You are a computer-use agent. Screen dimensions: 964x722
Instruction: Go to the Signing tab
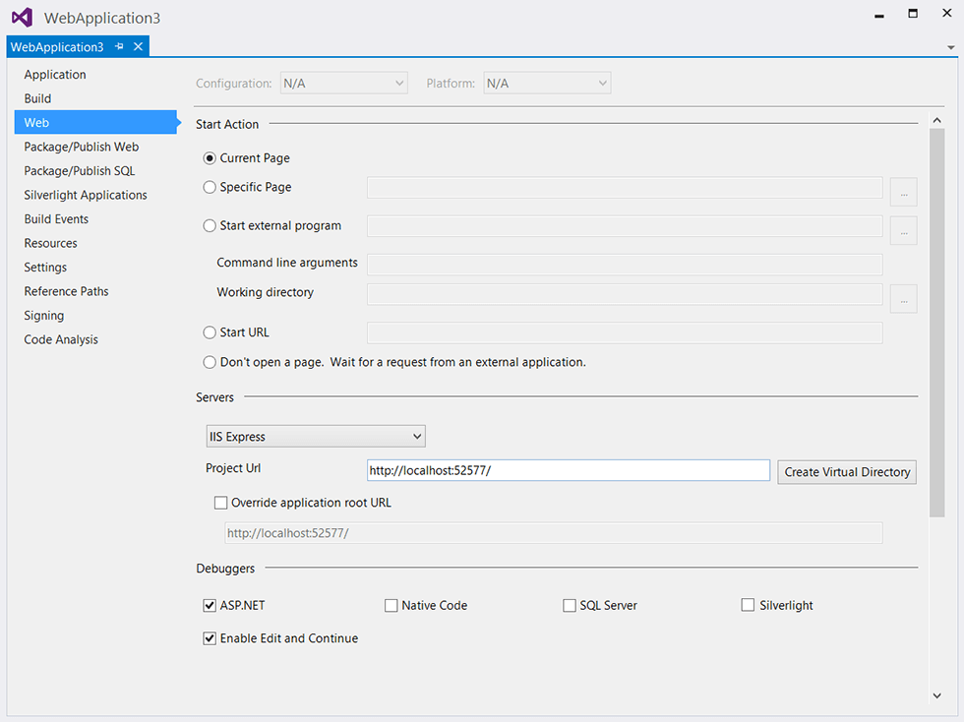pyautogui.click(x=43, y=316)
